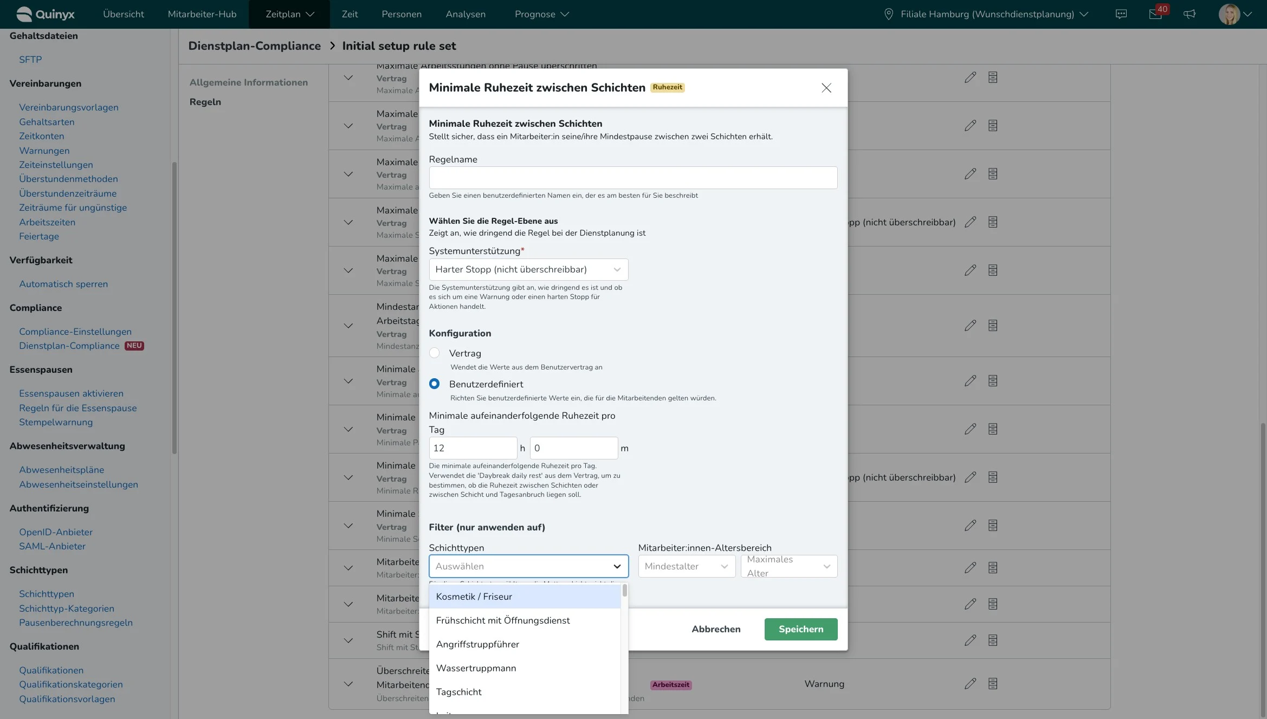
Task: Open the mail inbox with 40 badge
Action: 1155,14
